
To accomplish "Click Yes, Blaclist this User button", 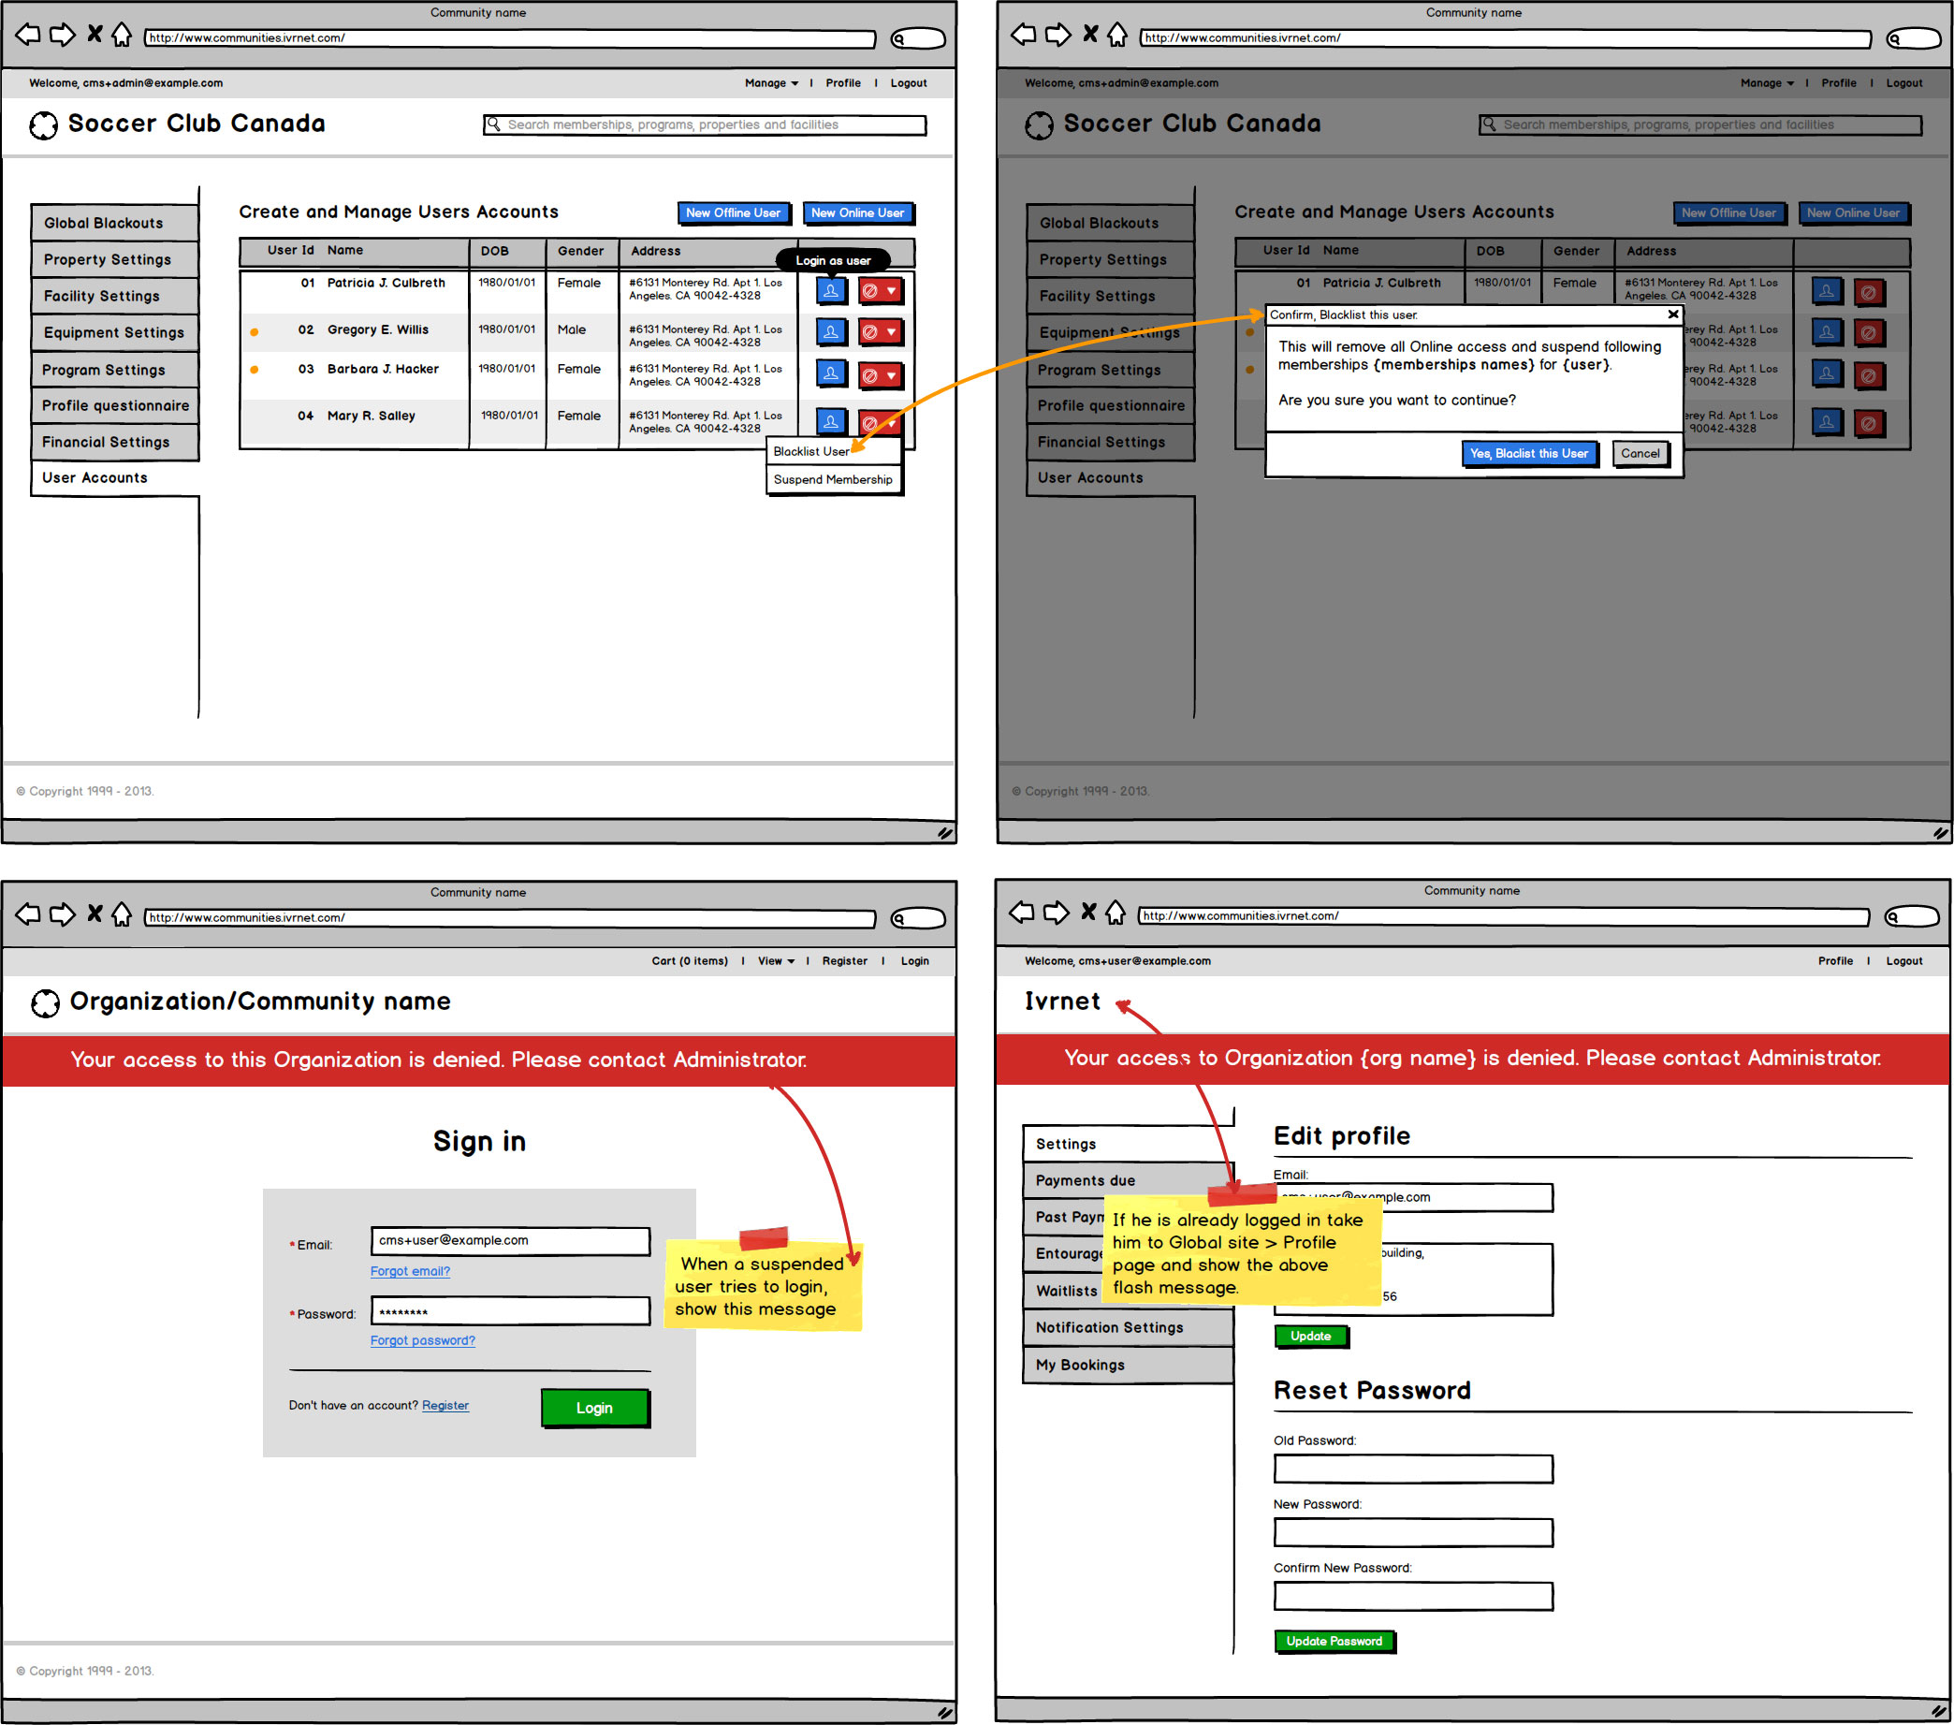I will pos(1528,453).
